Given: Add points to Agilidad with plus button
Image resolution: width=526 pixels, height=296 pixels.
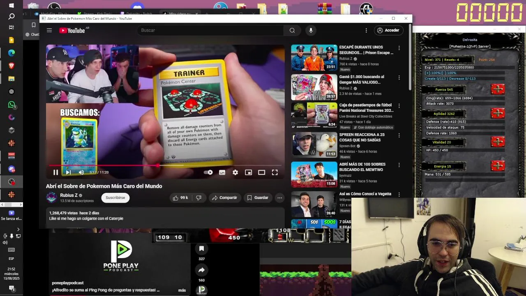Looking at the screenshot, I should 498,113.
